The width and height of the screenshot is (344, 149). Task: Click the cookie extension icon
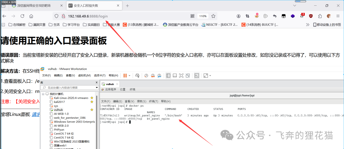tap(329, 16)
